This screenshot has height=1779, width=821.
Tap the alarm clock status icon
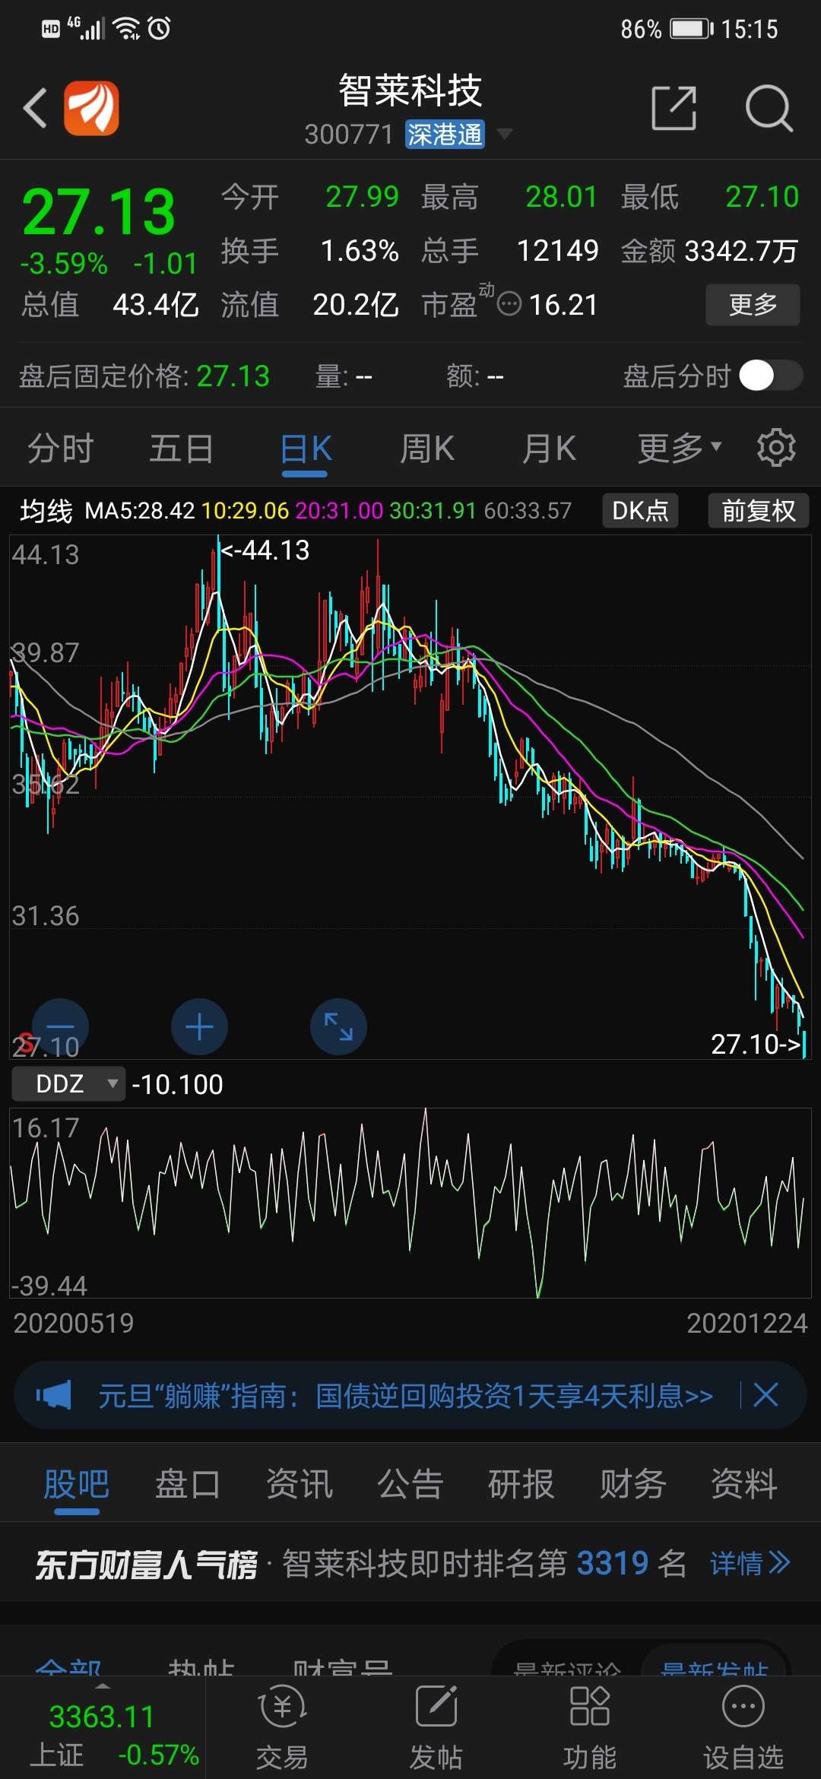[x=159, y=29]
